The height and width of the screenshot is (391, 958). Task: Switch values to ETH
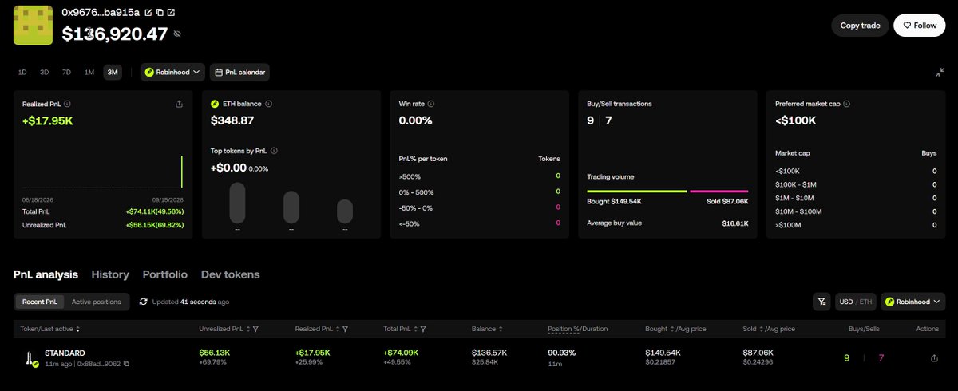866,302
